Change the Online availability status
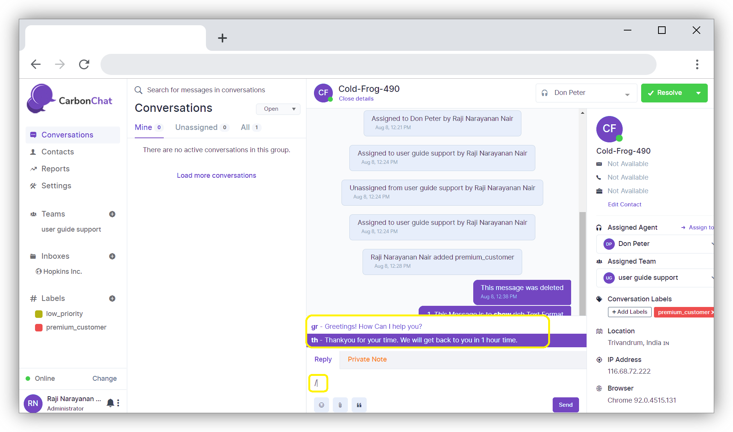The height and width of the screenshot is (432, 733). click(x=104, y=378)
